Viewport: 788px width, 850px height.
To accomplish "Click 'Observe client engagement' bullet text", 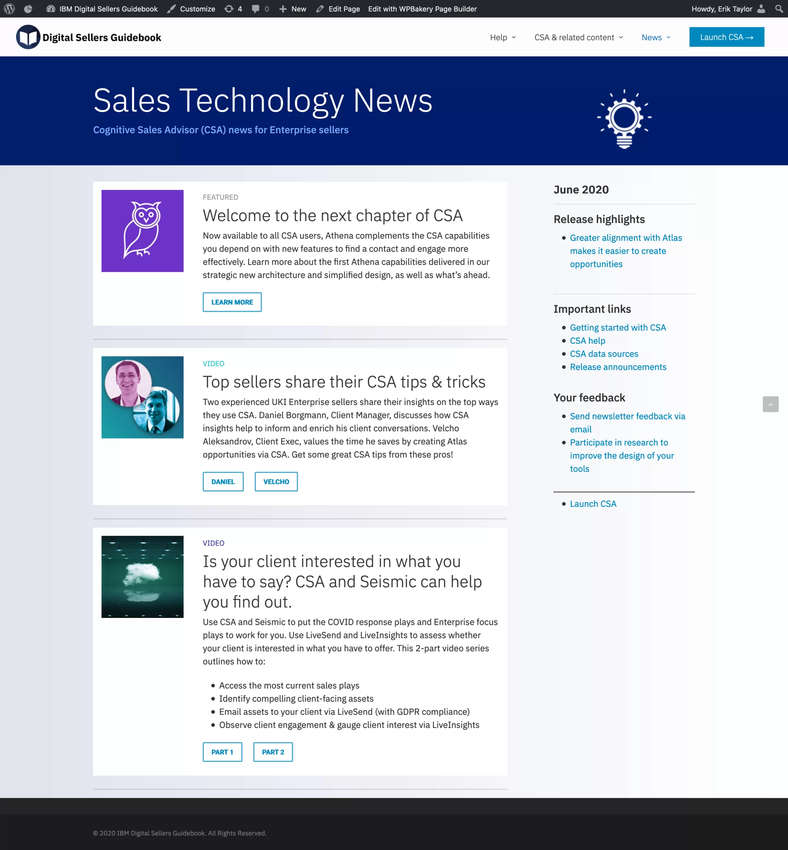I will pyautogui.click(x=349, y=725).
